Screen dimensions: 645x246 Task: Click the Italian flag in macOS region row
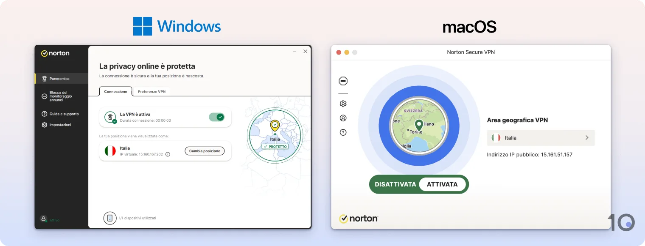click(x=496, y=138)
